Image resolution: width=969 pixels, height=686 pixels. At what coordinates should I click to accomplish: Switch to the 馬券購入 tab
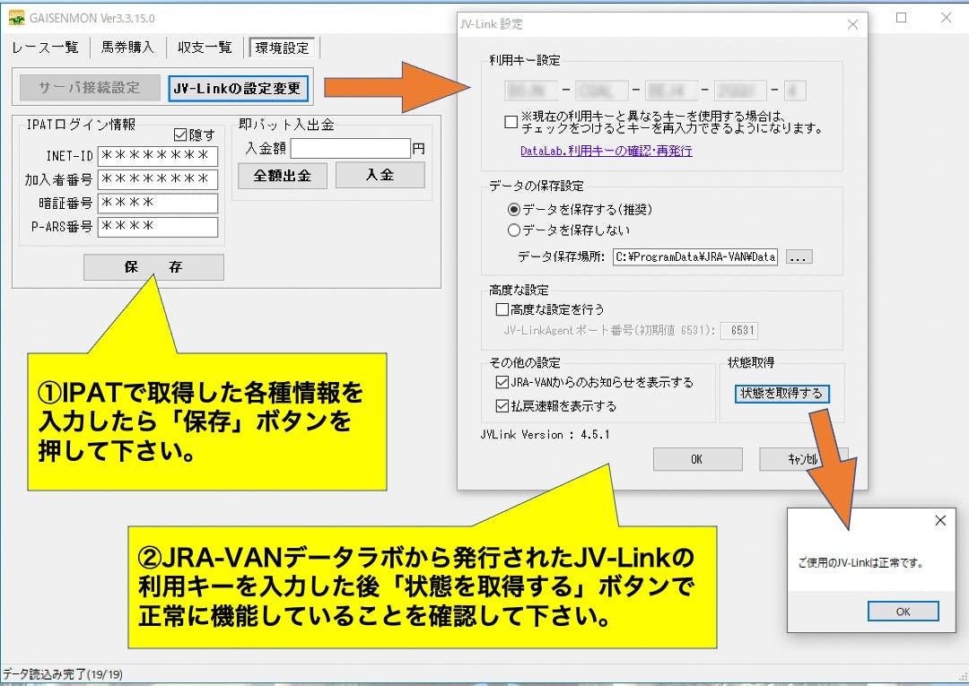[127, 48]
